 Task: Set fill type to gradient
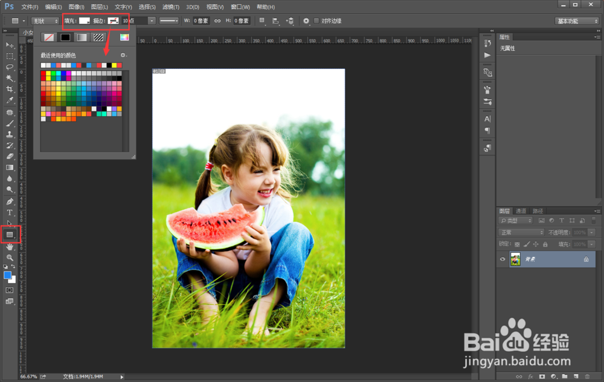tap(82, 37)
